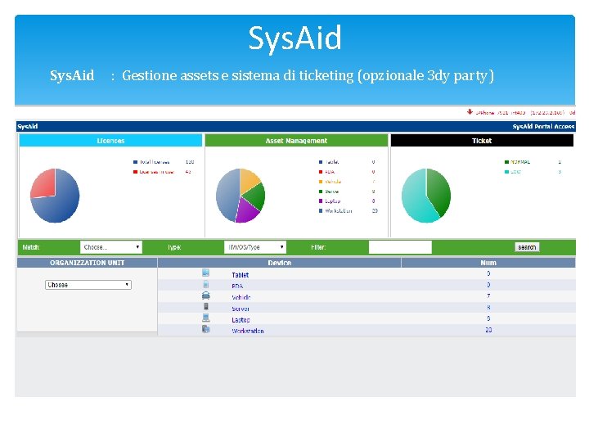589x442 pixels.
Task: Click the green NORMAL legend swatch
Action: tap(506, 162)
